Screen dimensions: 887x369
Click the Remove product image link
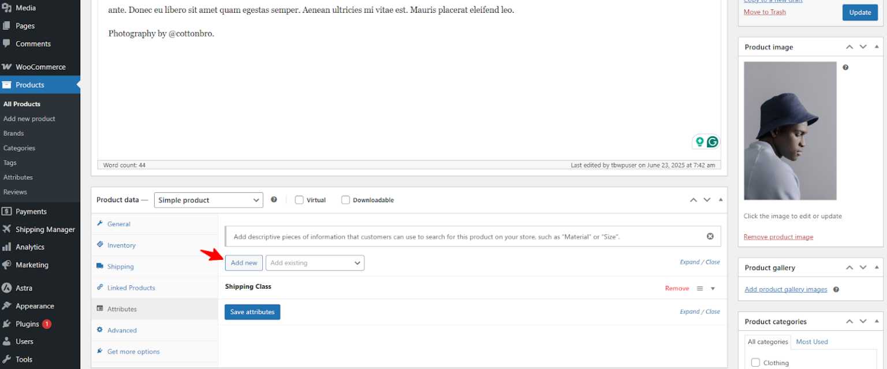coord(778,237)
